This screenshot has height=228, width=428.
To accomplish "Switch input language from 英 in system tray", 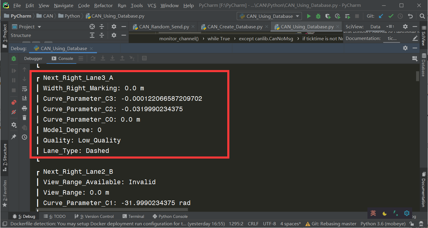I will click(x=373, y=213).
